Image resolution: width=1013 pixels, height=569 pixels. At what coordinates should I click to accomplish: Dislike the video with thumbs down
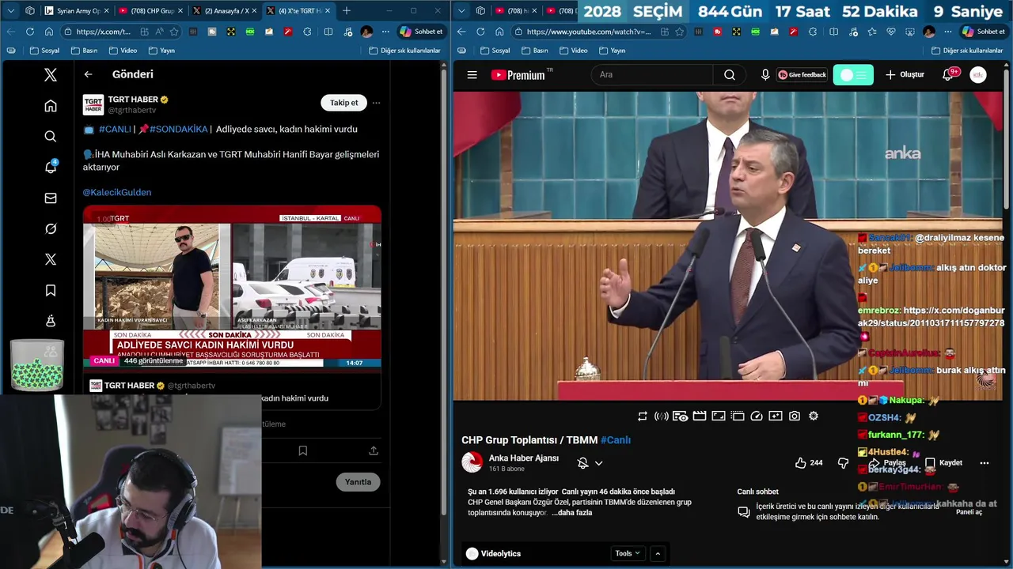point(844,463)
